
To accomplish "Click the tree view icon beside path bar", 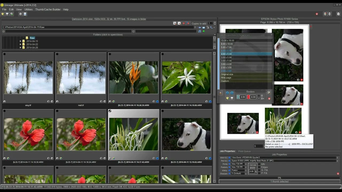I will pyautogui.click(x=208, y=27).
